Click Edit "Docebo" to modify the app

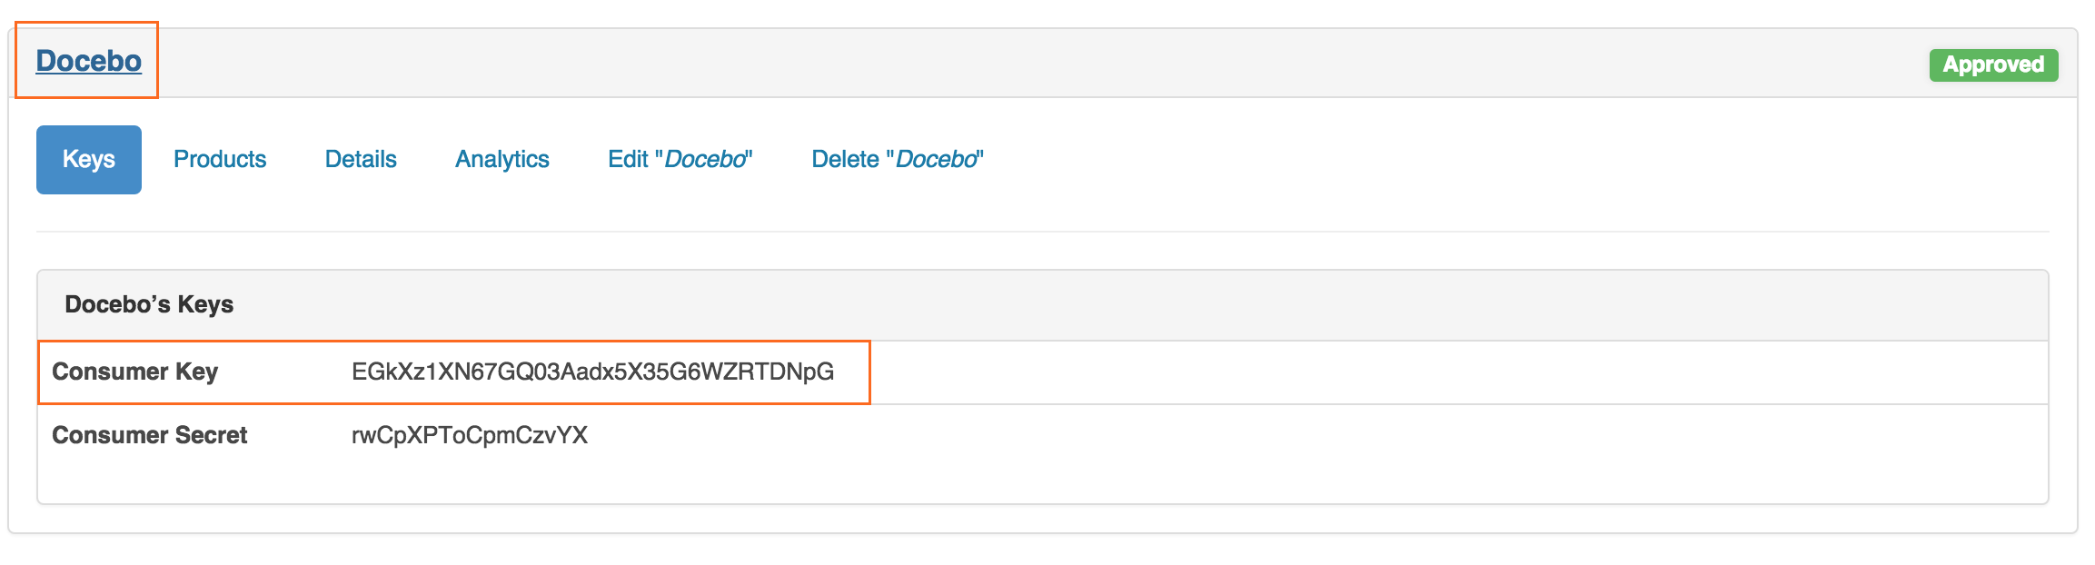680,159
